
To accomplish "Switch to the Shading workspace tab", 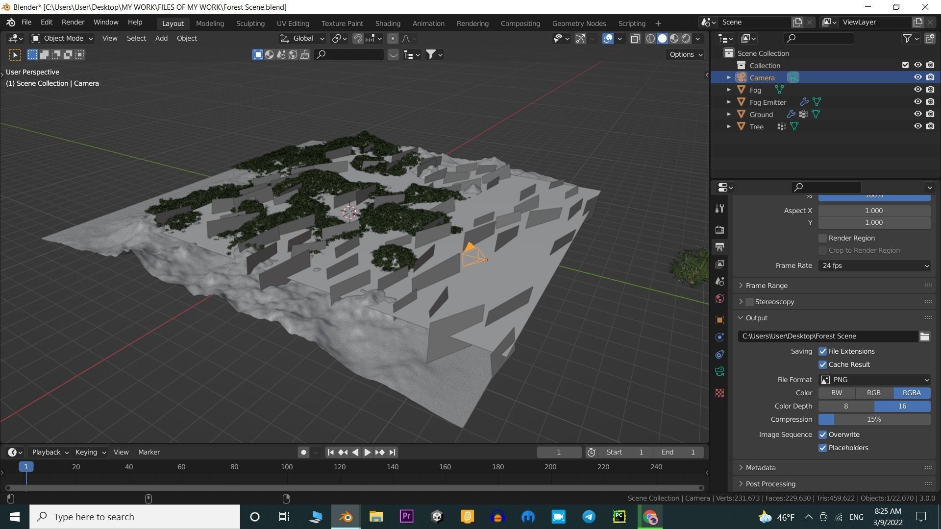I will tap(388, 24).
